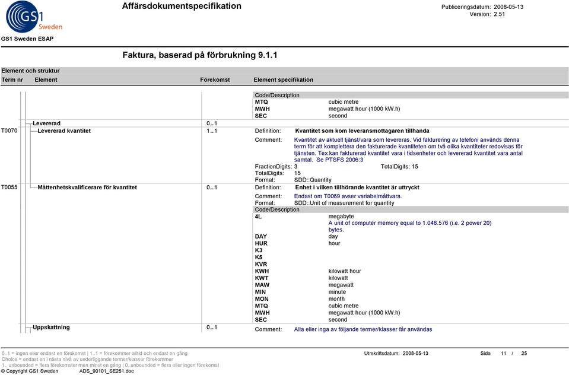Click the 'Levererad kvantitet' tree node

[x=64, y=131]
